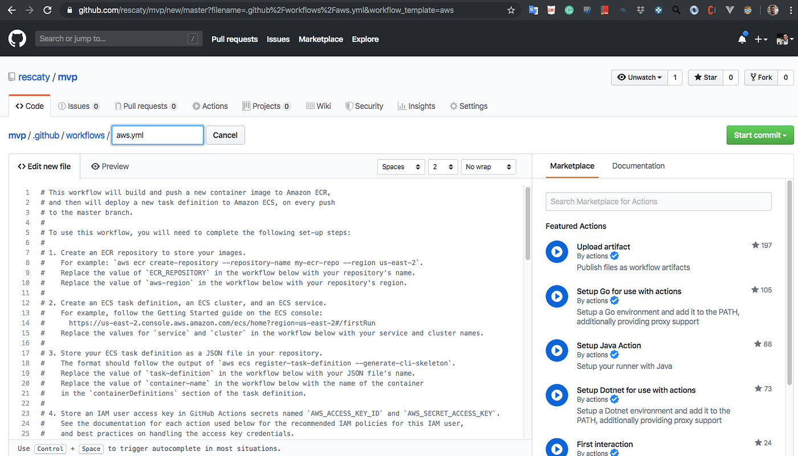Star the mvp repository
Image resolution: width=798 pixels, height=456 pixels.
[x=705, y=77]
